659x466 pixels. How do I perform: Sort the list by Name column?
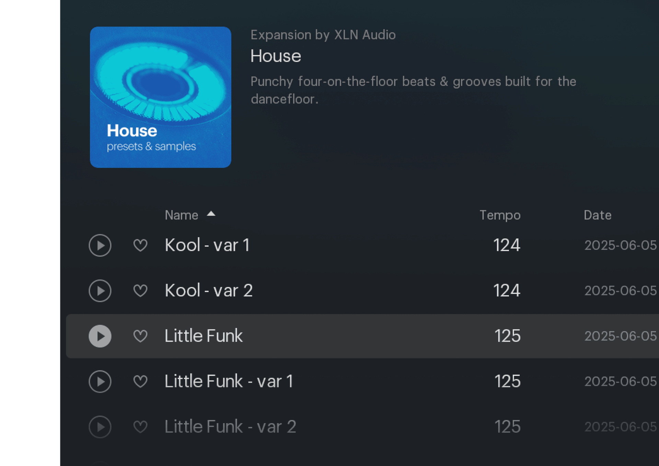pyautogui.click(x=181, y=215)
